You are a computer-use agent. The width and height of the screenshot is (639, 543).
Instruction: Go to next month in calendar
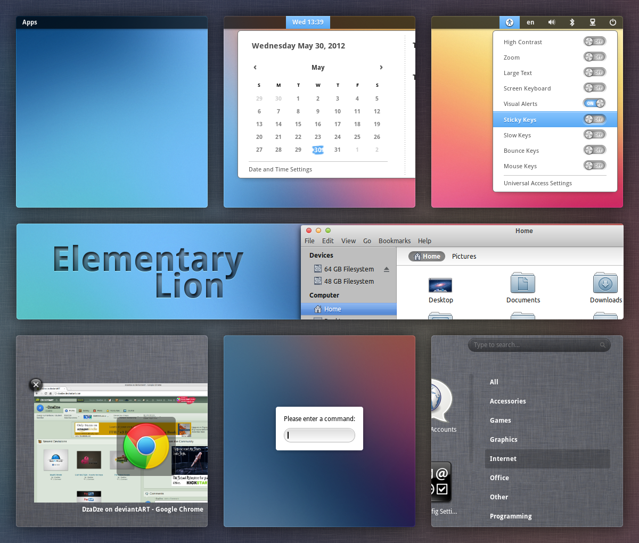tap(381, 67)
